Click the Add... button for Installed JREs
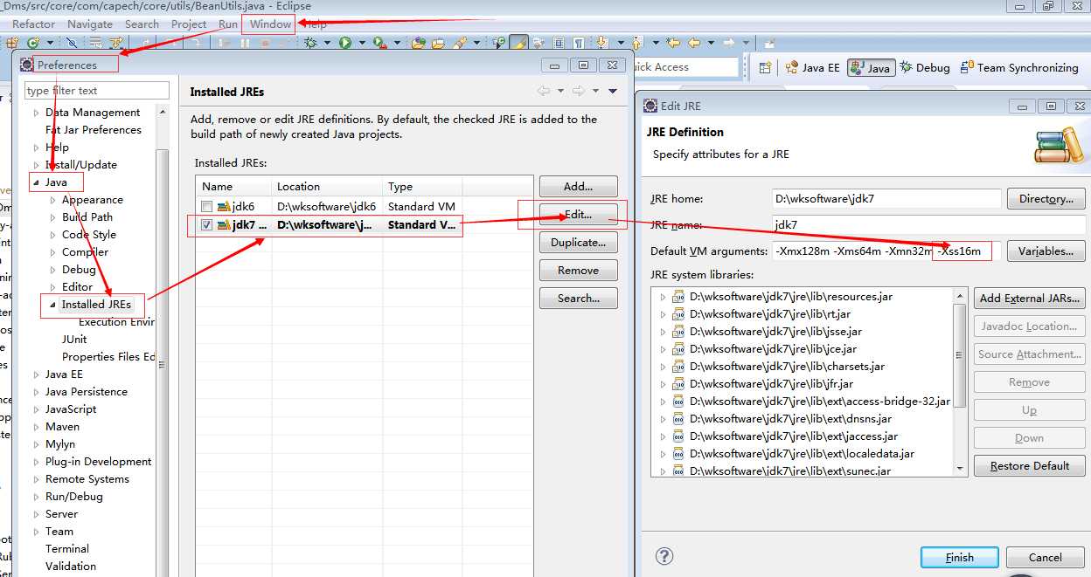Image resolution: width=1091 pixels, height=577 pixels. (x=578, y=186)
